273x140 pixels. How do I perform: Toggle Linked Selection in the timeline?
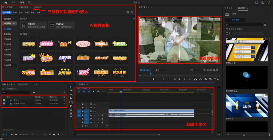(89, 92)
